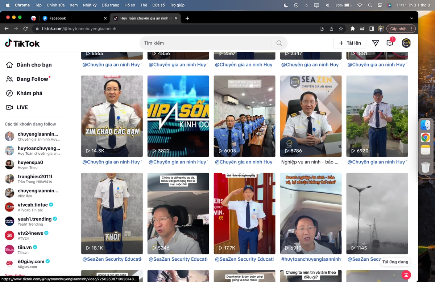The image size is (435, 282).
Task: Expand the Chrome tab search chevron
Action: tap(411, 18)
